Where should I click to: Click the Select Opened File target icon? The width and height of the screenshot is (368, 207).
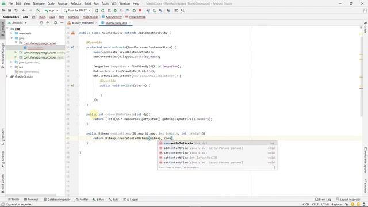(x=41, y=23)
